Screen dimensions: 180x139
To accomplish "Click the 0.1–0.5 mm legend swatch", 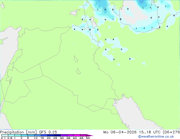I will coord(5,135).
